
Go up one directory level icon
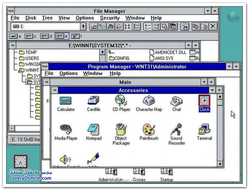coord(111,52)
